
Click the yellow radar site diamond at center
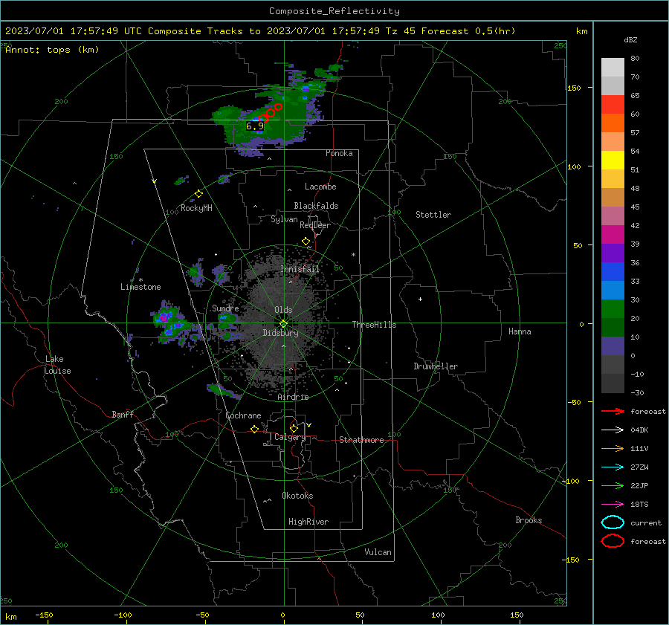click(x=283, y=323)
